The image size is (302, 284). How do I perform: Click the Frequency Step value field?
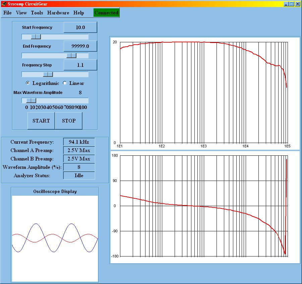(x=80, y=65)
